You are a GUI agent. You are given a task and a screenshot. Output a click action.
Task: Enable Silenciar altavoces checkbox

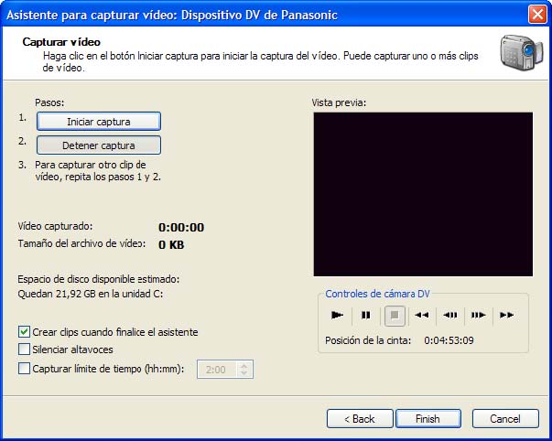(x=24, y=350)
